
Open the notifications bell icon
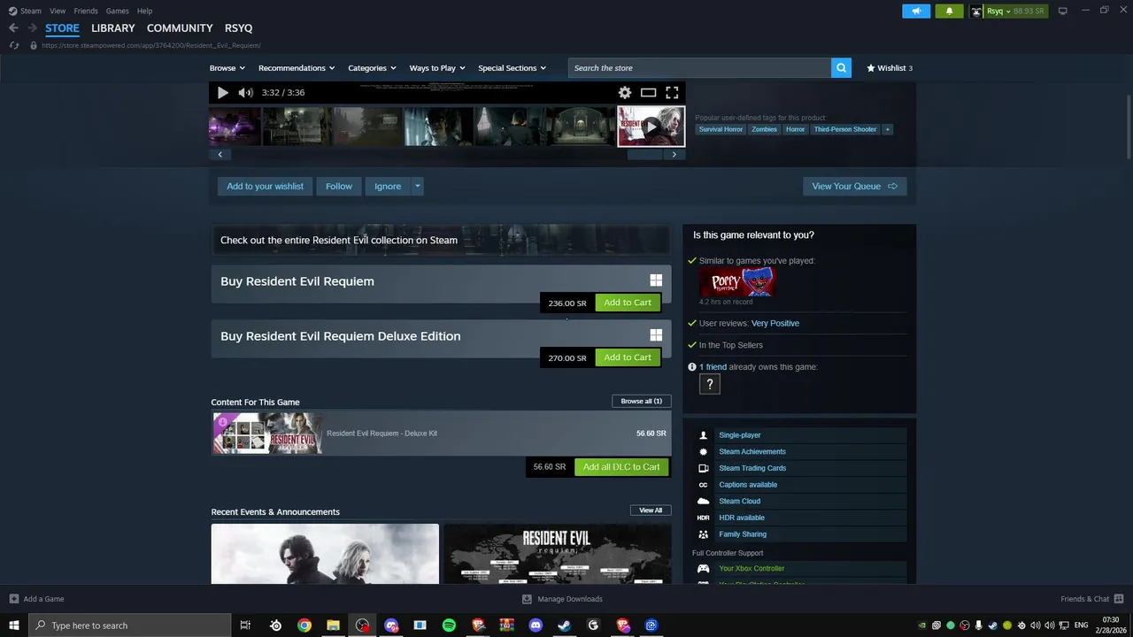point(949,11)
